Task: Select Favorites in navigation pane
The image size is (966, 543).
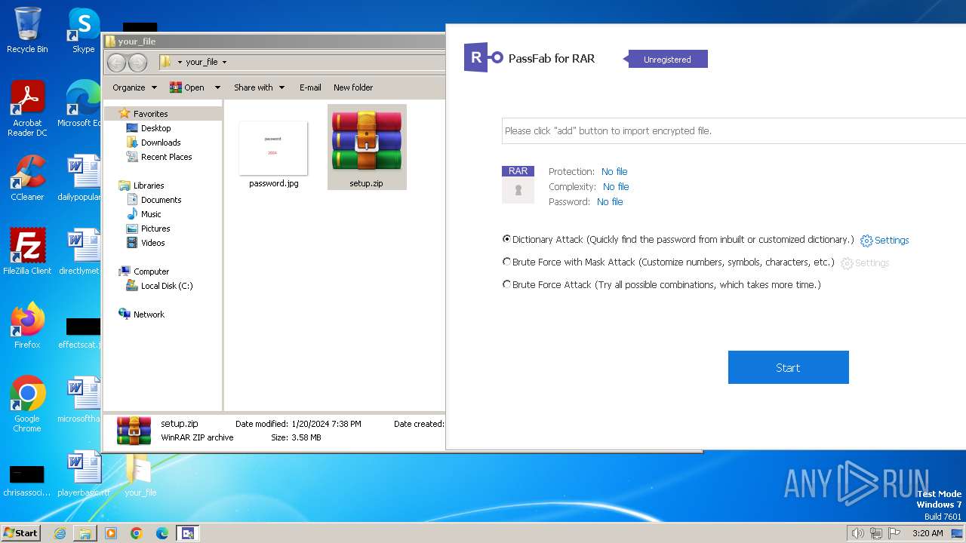Action: pos(150,114)
